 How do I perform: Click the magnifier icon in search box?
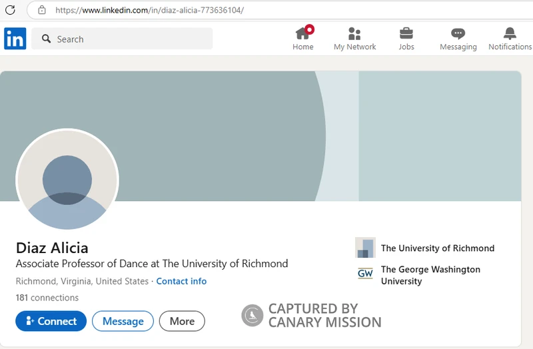[x=47, y=39]
